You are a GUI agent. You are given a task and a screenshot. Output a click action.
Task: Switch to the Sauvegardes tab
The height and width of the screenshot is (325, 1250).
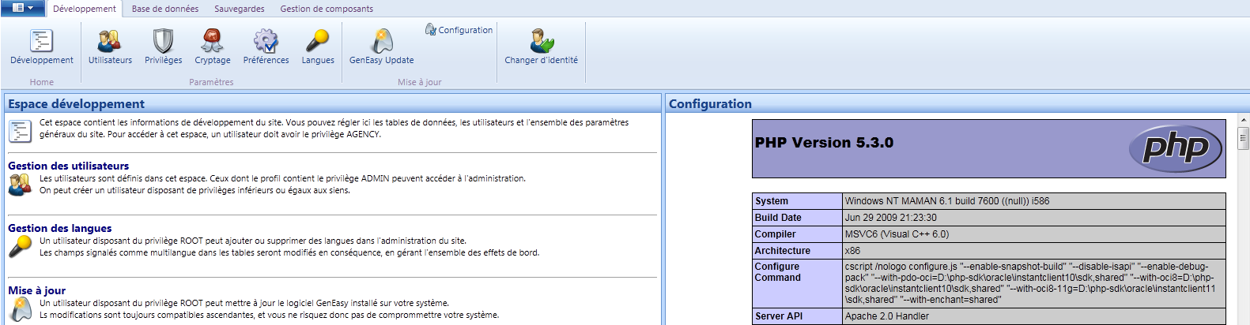[240, 9]
